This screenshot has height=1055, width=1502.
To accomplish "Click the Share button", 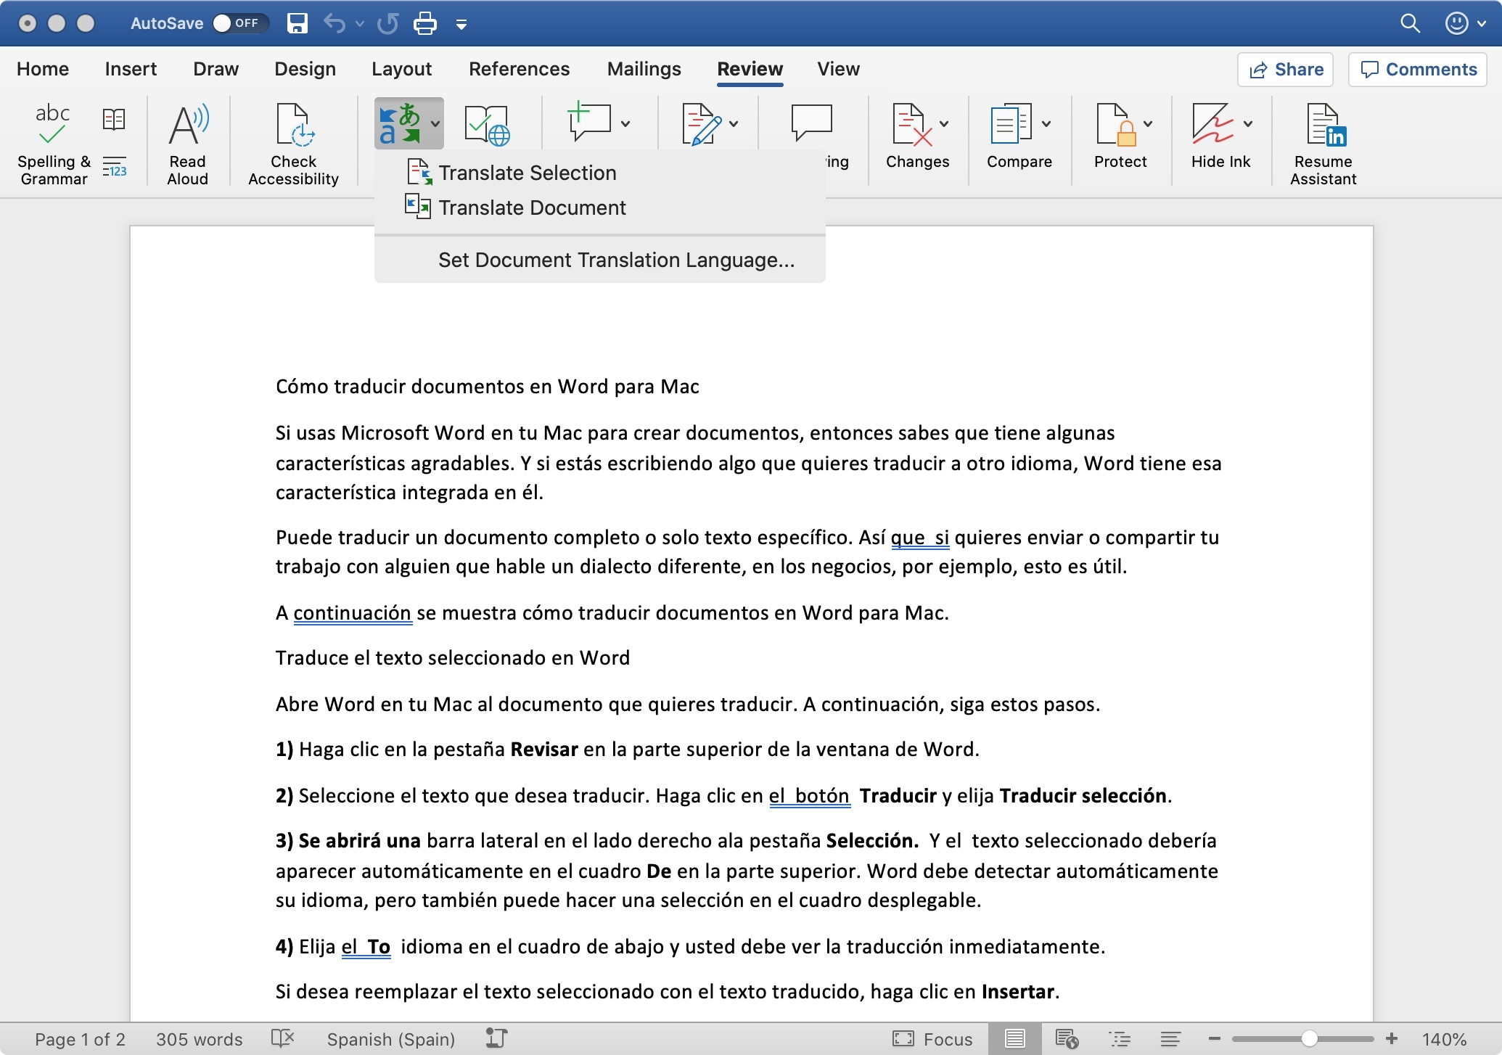I will (1285, 70).
